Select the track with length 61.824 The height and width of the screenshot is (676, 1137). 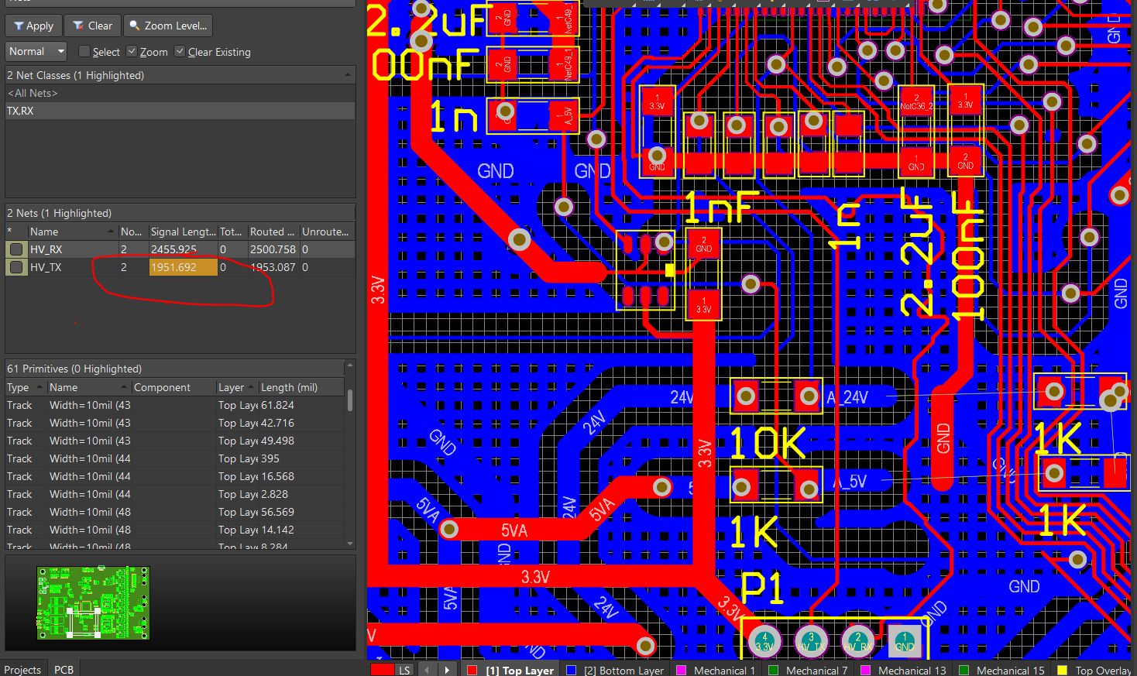[x=175, y=405]
